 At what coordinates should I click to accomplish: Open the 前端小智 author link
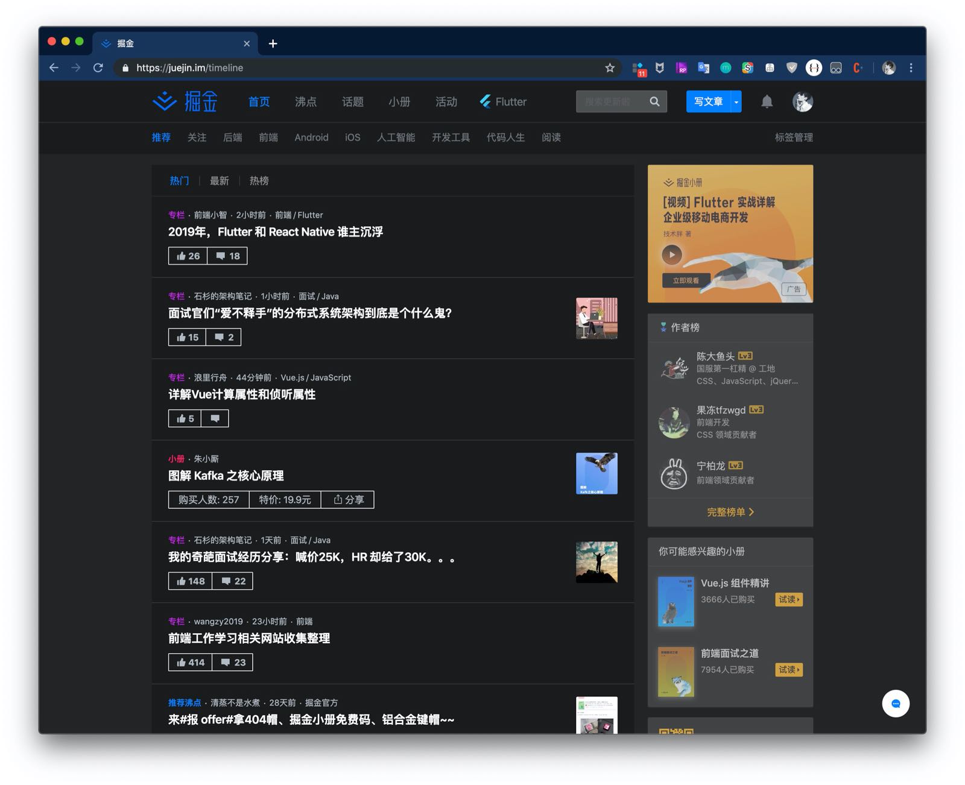pyautogui.click(x=210, y=215)
